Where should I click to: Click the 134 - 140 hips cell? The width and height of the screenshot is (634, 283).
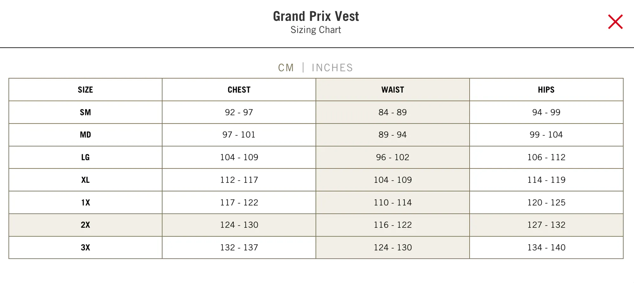[x=546, y=248]
